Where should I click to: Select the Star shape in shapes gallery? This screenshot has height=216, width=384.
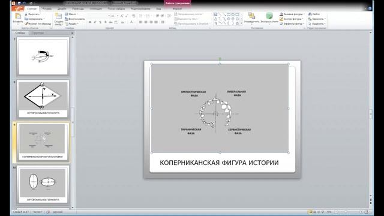click(x=237, y=23)
